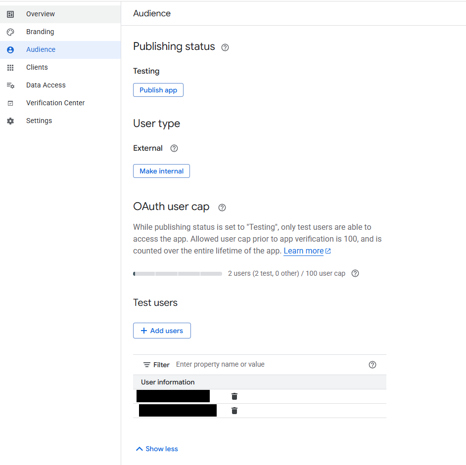The width and height of the screenshot is (466, 465).
Task: Open help icon beside OAuth user cap heading
Action: click(222, 208)
